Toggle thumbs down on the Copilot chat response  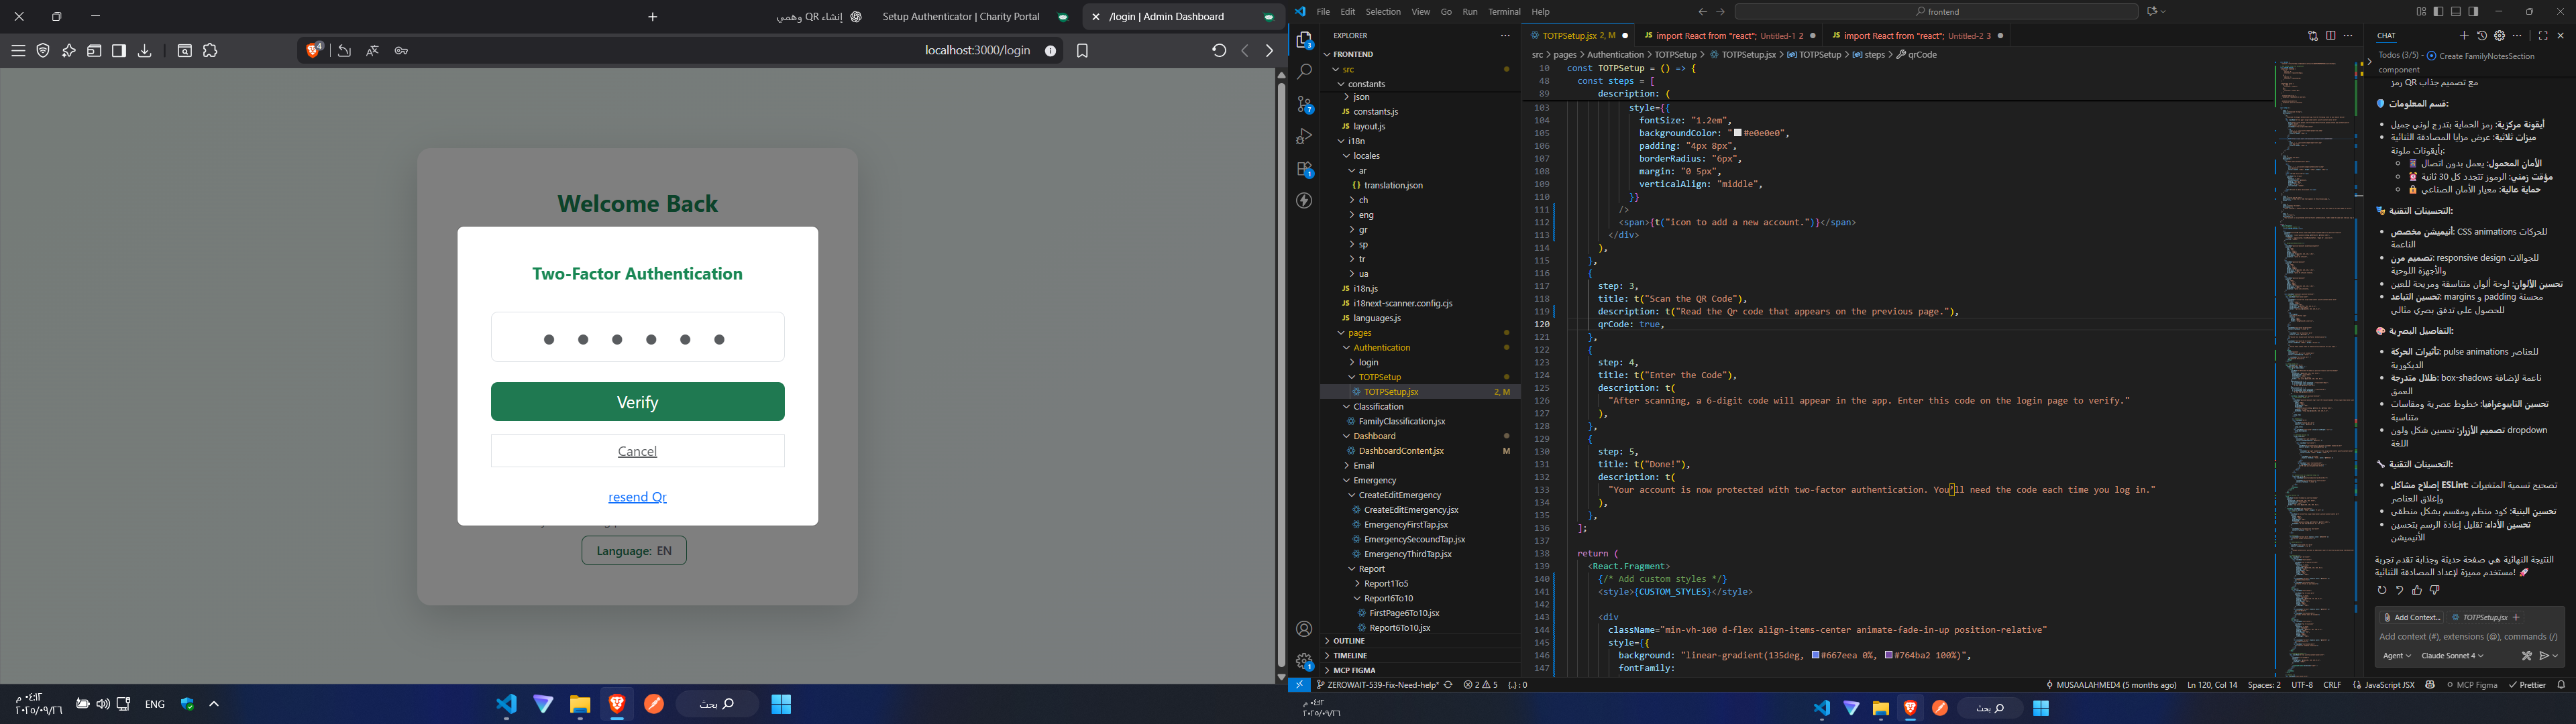(x=2434, y=590)
